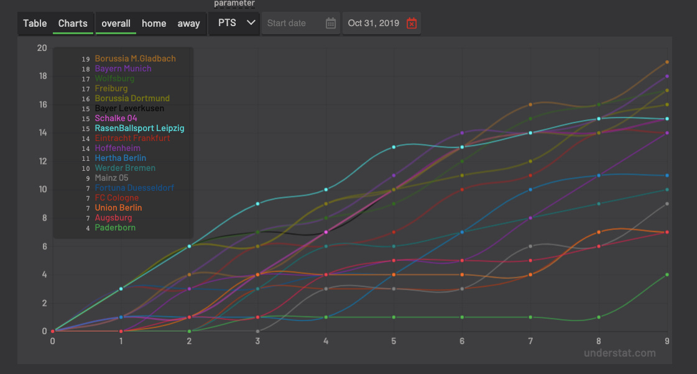Click Gladbach's 19-point marker at matchday 9
This screenshot has height=374, width=697.
coord(667,62)
